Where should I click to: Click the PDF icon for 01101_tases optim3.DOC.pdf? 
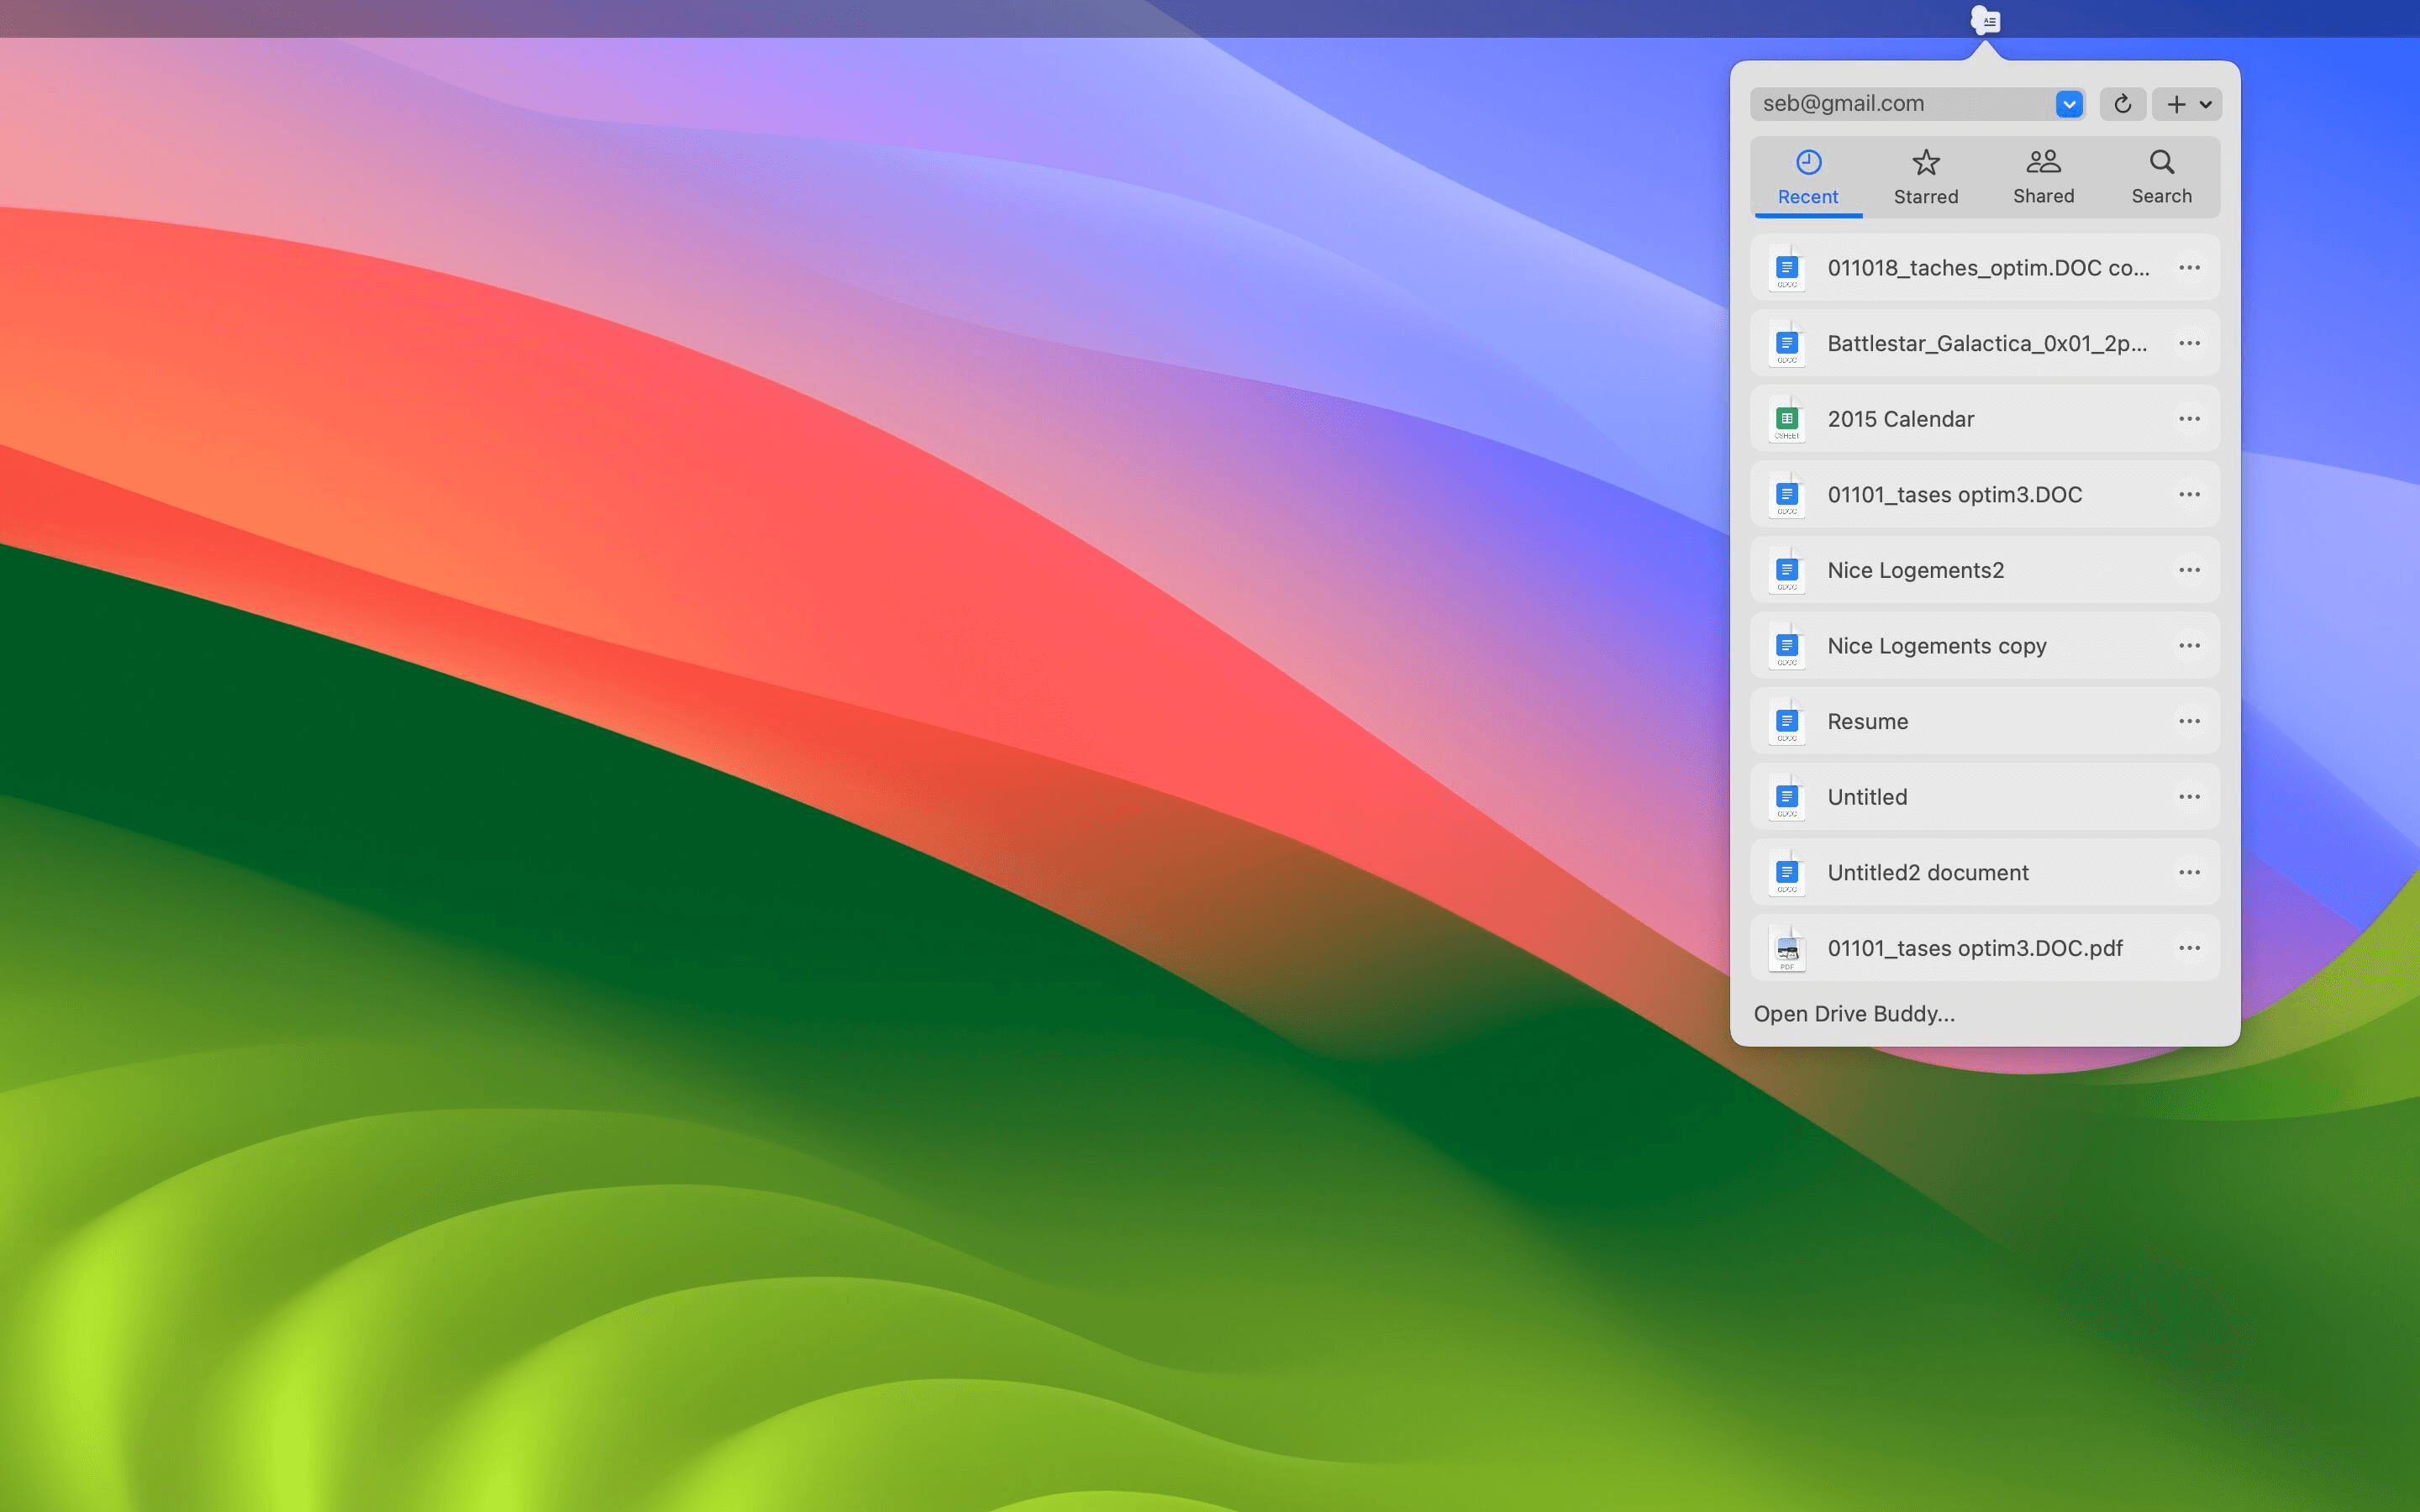1786,949
